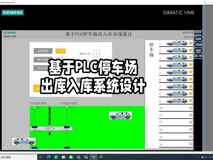Click slot number 15 row label

point(161,145)
